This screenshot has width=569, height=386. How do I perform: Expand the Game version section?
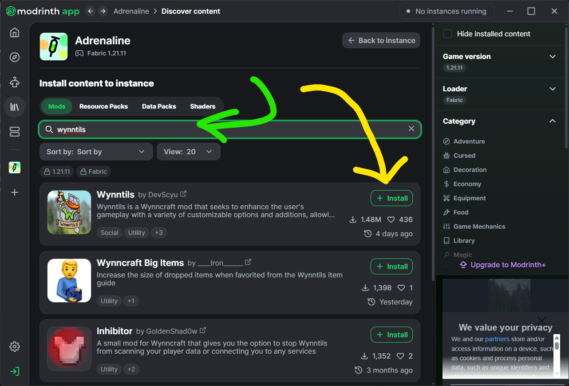tap(553, 56)
